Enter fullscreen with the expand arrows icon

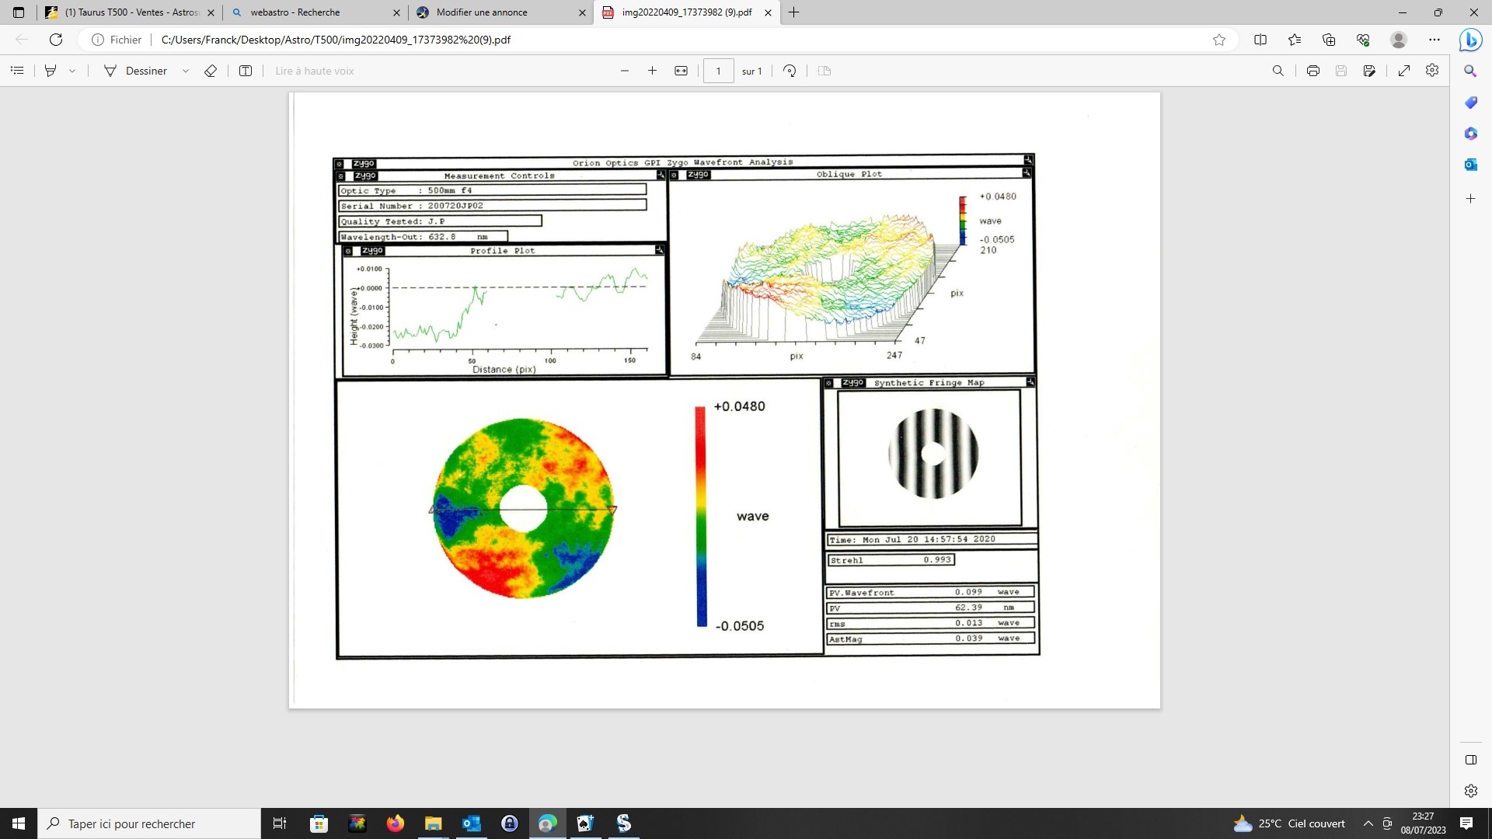[1403, 71]
